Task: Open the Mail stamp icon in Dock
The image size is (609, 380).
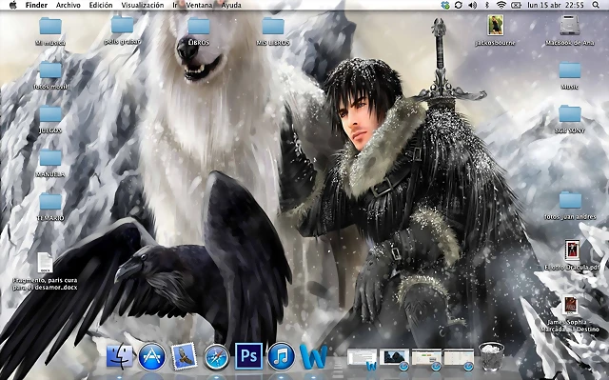Action: click(x=184, y=356)
